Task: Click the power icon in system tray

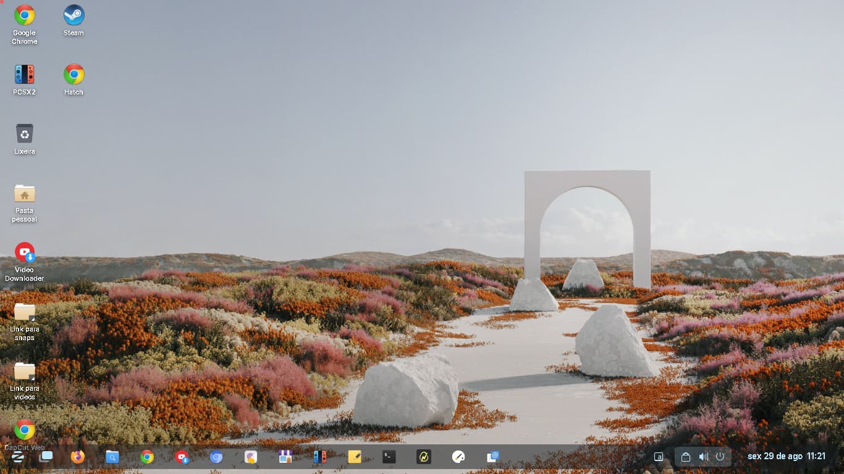Action: tap(720, 457)
